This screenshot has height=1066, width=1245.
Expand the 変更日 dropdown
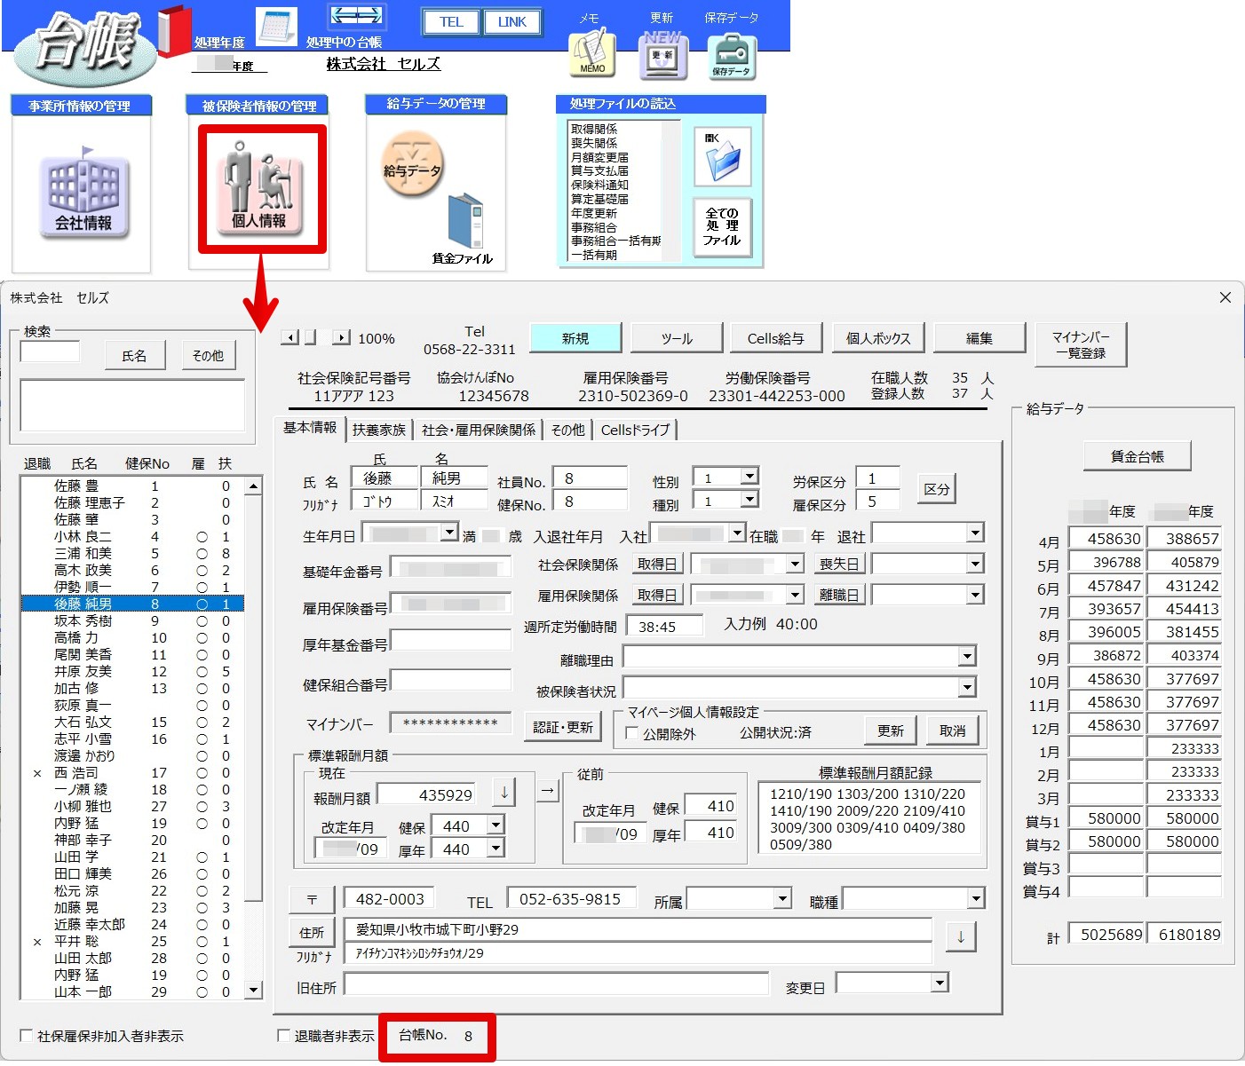pos(940,983)
